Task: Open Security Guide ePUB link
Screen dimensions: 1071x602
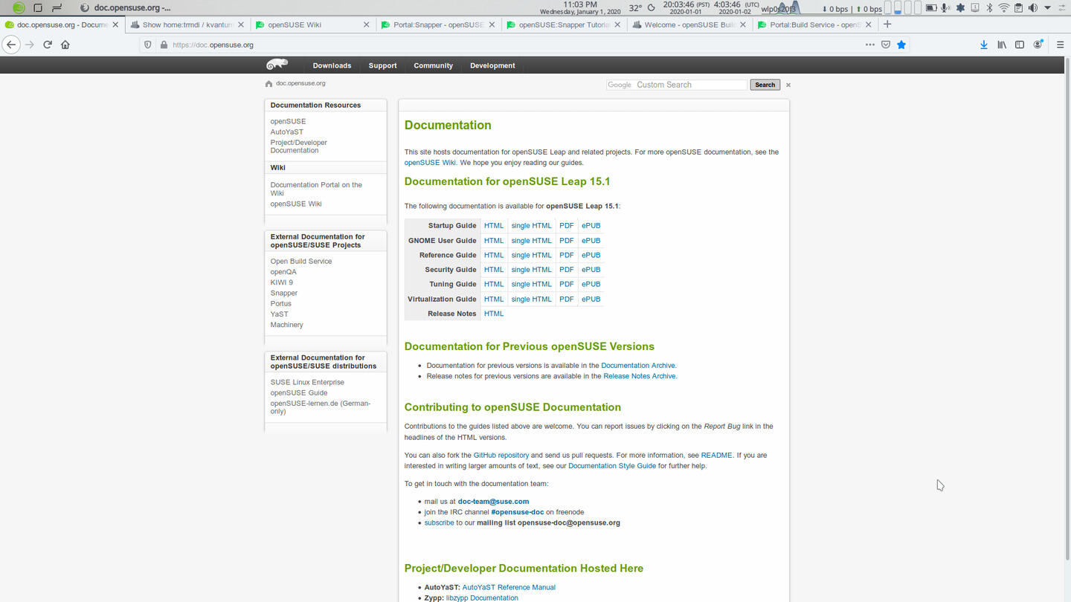Action: 591,270
